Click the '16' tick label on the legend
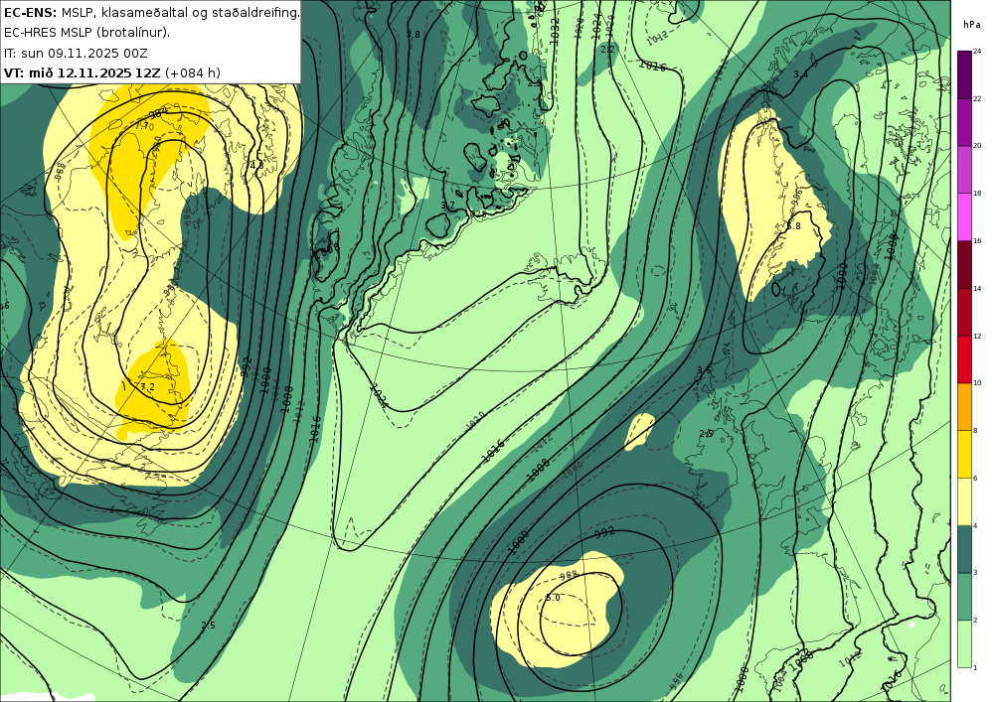994x702 pixels. click(x=977, y=241)
